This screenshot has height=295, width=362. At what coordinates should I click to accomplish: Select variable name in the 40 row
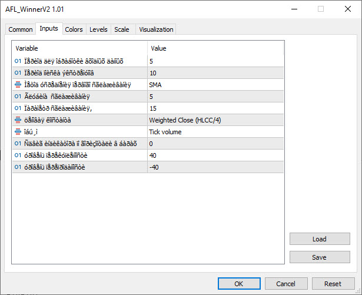(56, 155)
